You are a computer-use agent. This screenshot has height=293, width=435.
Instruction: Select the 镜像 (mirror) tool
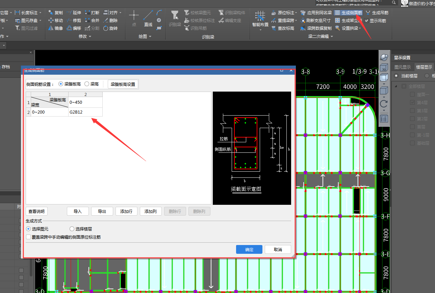[55, 28]
